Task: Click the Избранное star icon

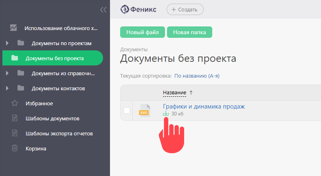Action: (x=15, y=103)
